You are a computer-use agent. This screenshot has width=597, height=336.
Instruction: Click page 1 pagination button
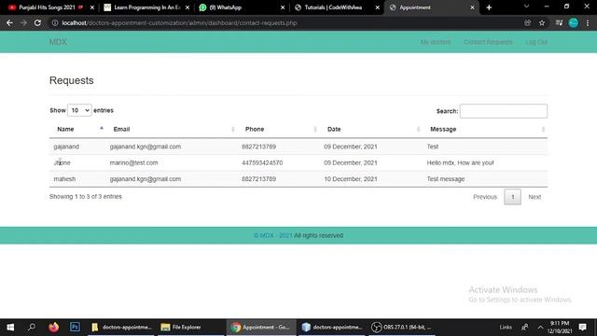(512, 197)
